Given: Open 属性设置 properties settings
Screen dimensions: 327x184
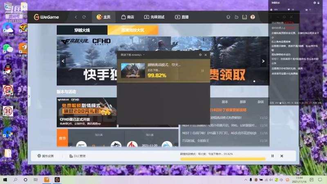Looking at the screenshot, I should 45,156.
